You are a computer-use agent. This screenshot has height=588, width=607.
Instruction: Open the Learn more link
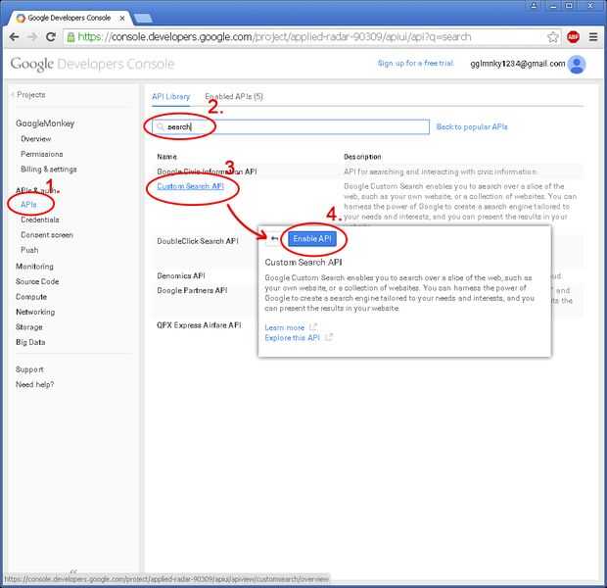285,327
